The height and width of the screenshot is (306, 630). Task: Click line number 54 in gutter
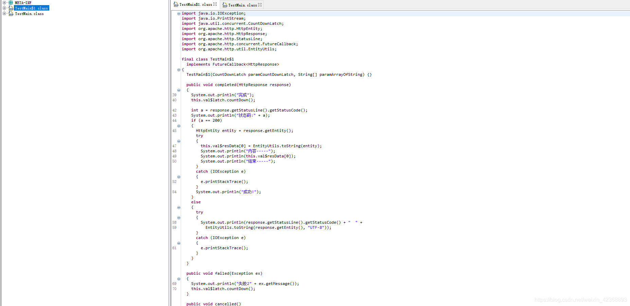tap(175, 192)
